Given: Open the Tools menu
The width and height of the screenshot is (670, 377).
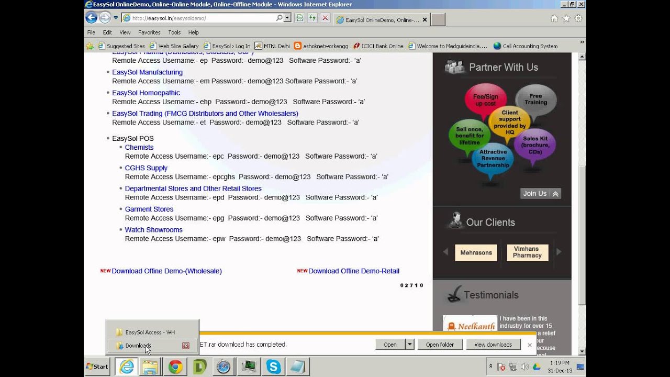Looking at the screenshot, I should point(174,32).
